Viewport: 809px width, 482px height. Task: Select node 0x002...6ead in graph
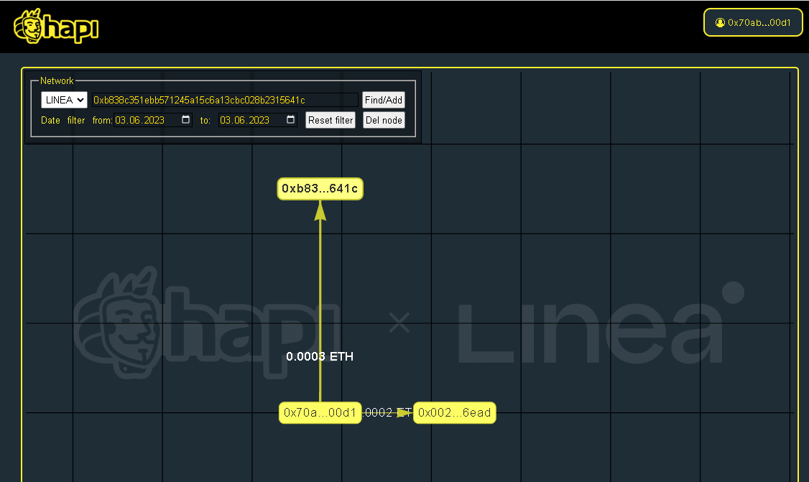(x=455, y=413)
